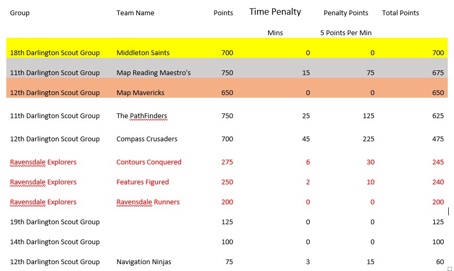Select the "19th Darlington Scout Group" cell
Viewport: 454px width, 271px height.
pos(55,222)
